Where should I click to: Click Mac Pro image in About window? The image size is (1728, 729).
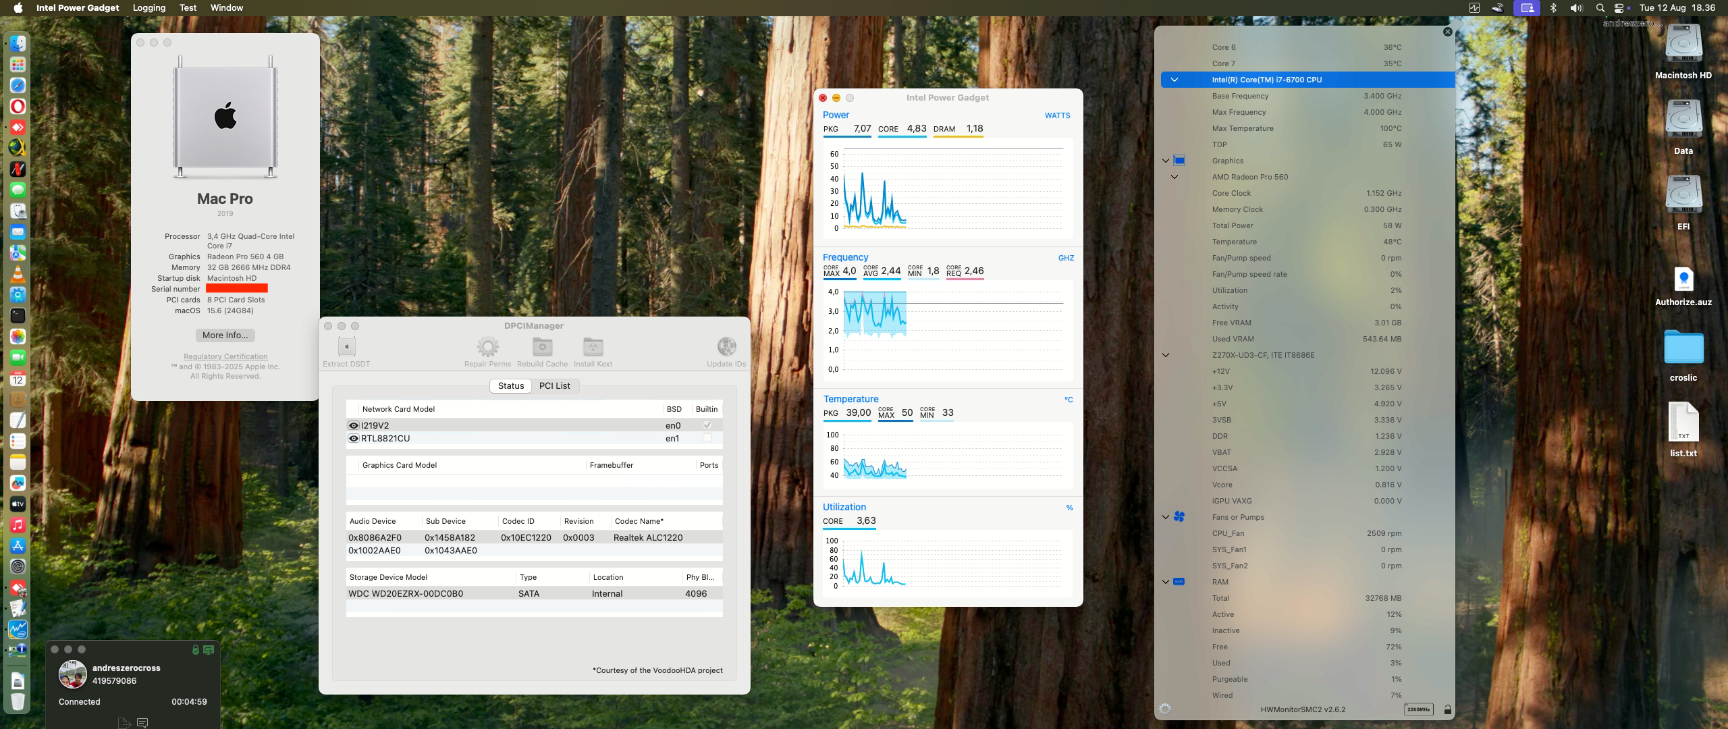225,116
